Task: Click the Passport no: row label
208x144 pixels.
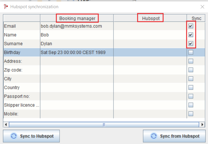Action: (x=17, y=96)
